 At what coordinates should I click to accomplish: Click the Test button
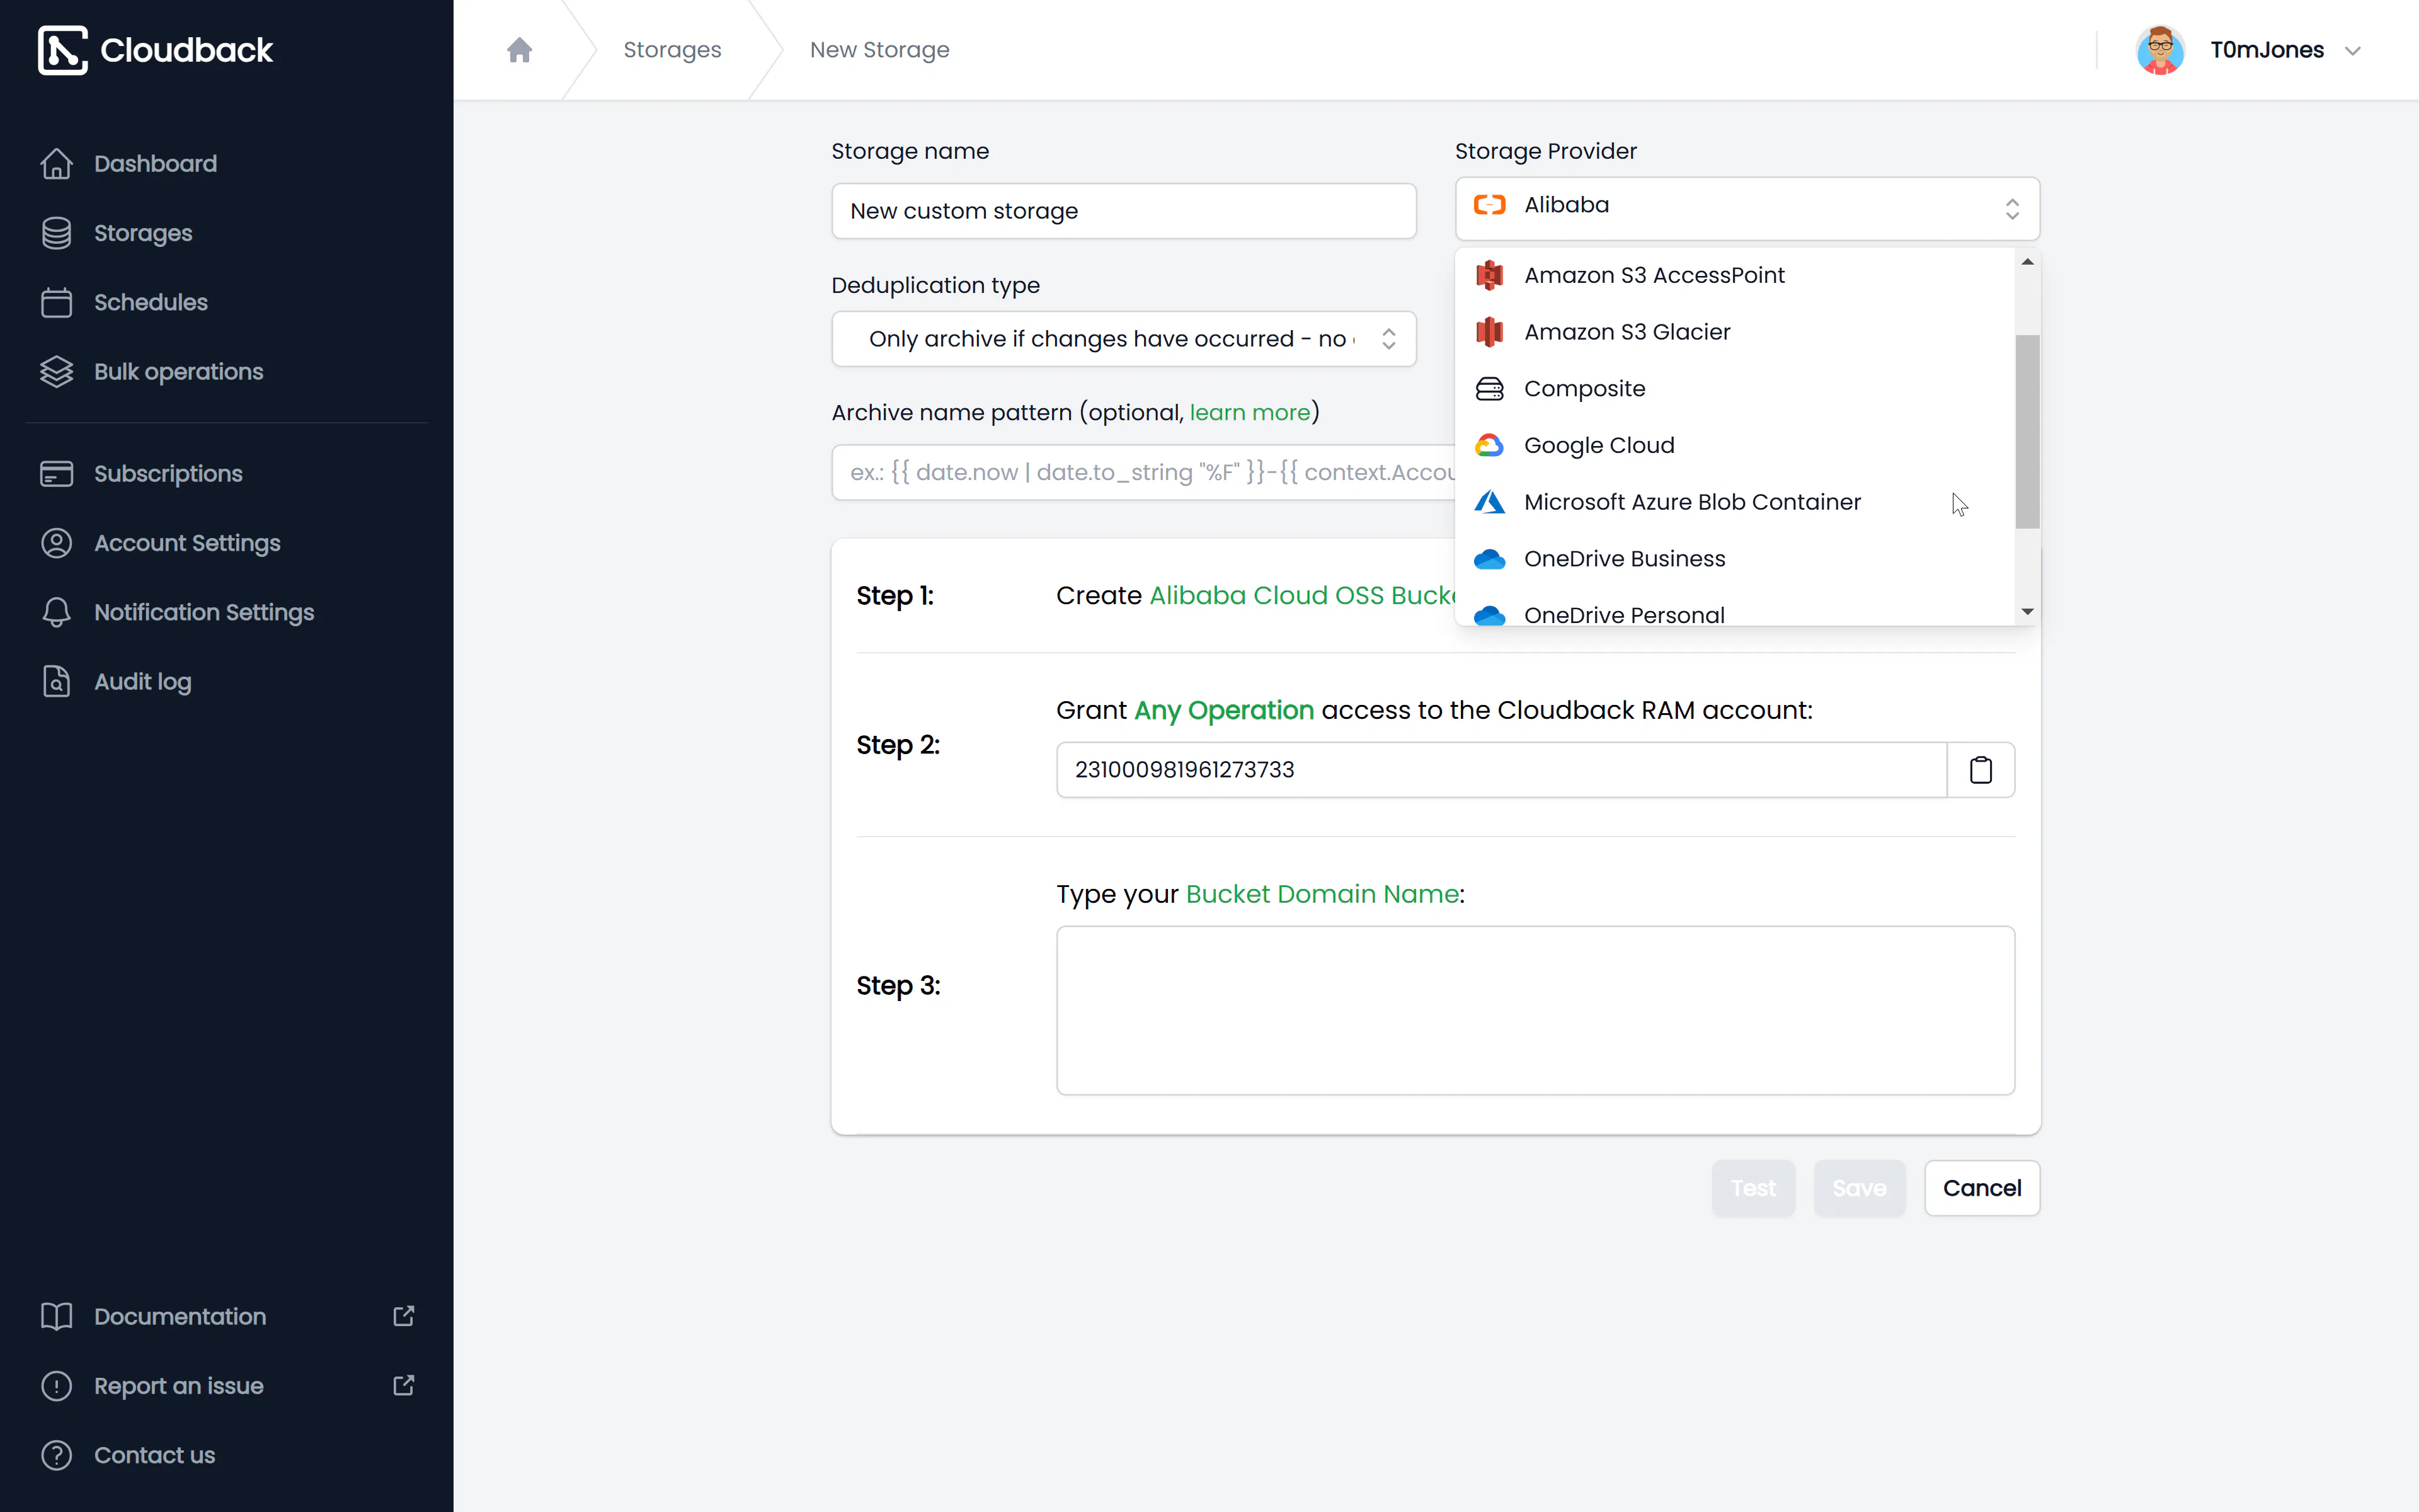1753,1188
